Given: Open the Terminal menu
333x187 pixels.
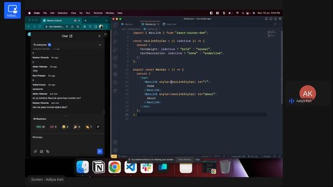Looking at the screenshot, I should [x=98, y=13].
